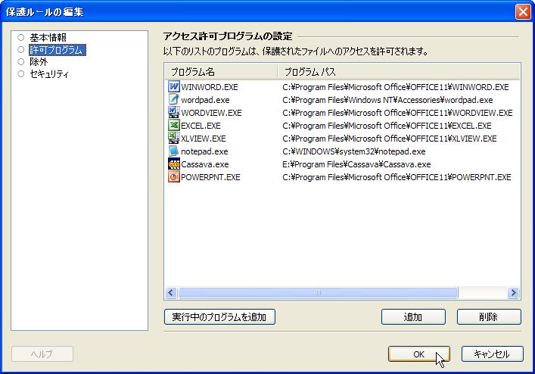Select the POWERPNT.EXE program name
Screen dimensions: 535x374
coord(210,177)
